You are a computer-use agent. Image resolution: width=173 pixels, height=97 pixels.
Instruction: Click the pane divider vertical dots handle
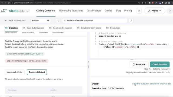point(88,65)
